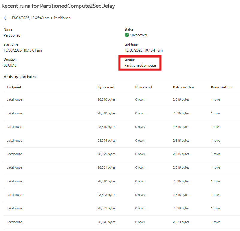This screenshot has width=240, height=231.
Task: Sort the table by 'Rows written' column header
Action: (221, 87)
